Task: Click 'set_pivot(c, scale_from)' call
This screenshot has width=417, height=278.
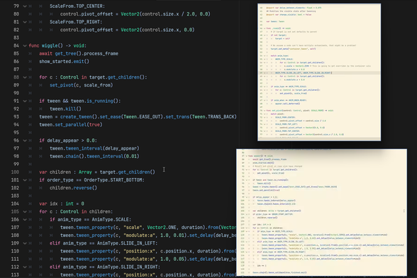Action: pyautogui.click(x=81, y=85)
